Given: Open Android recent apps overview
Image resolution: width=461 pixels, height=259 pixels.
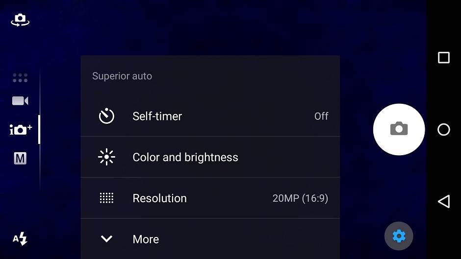Looking at the screenshot, I should 443,58.
